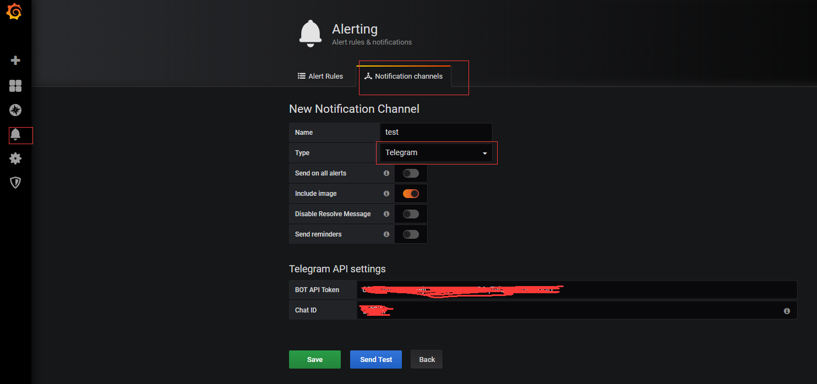Screen dimensions: 817x384
Task: Open the Explore compass icon in sidebar
Action: [15, 110]
